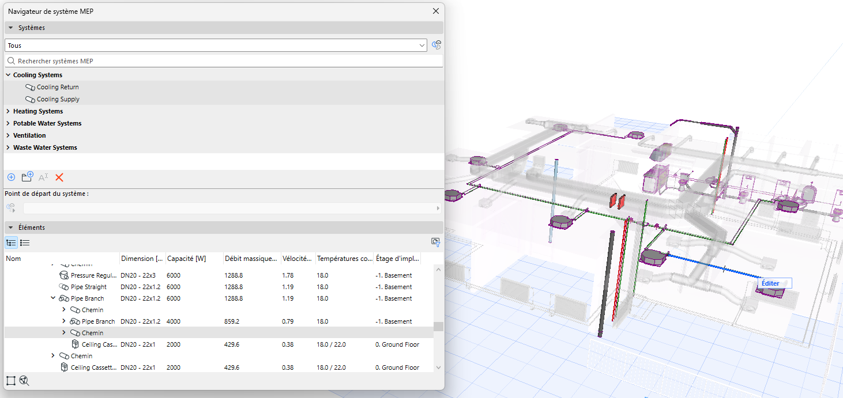The width and height of the screenshot is (843, 398).
Task: Click the Températures column header
Action: [x=345, y=259]
